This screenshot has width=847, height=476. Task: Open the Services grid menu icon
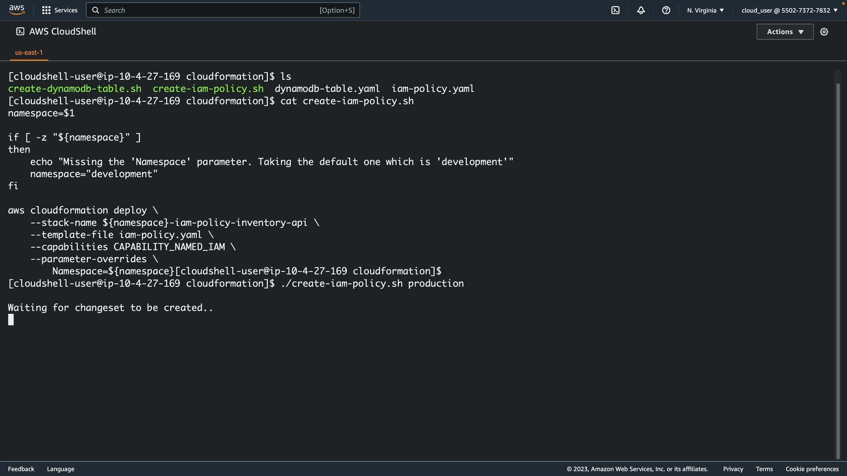[x=46, y=10]
